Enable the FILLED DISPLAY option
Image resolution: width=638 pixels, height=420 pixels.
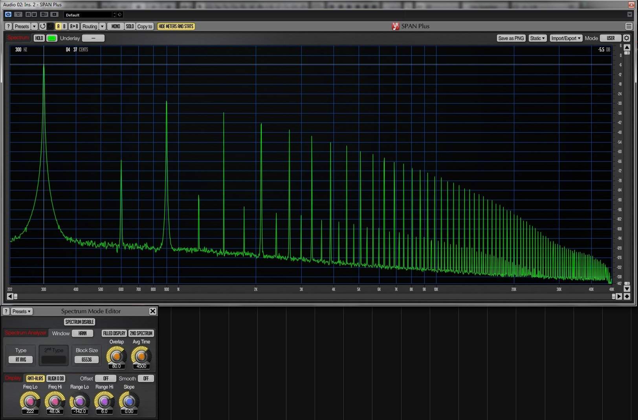click(x=114, y=333)
